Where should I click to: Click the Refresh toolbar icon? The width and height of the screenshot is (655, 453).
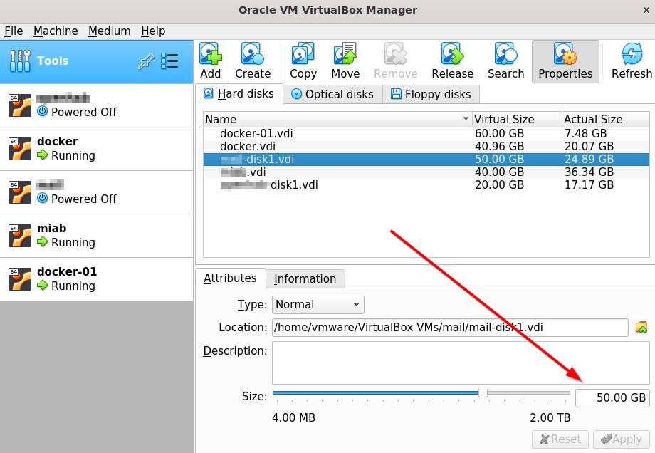point(632,53)
